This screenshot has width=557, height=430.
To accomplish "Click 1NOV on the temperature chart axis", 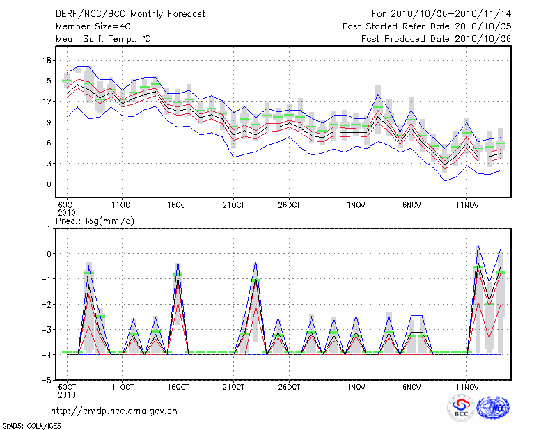I will click(x=356, y=205).
